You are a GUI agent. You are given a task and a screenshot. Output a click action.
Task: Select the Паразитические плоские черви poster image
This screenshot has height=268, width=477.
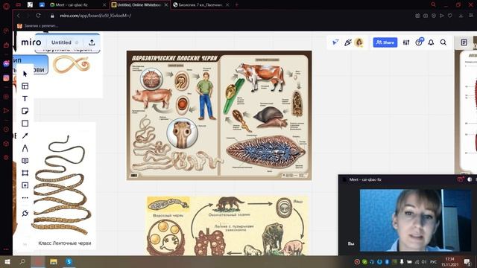tap(219, 115)
